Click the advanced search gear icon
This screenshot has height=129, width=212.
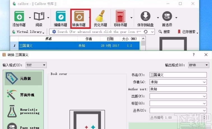pos(54,32)
